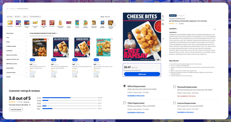The width and height of the screenshot is (231, 122).
Task: Collapse the Ingredients section chevron
Action: click(215, 29)
